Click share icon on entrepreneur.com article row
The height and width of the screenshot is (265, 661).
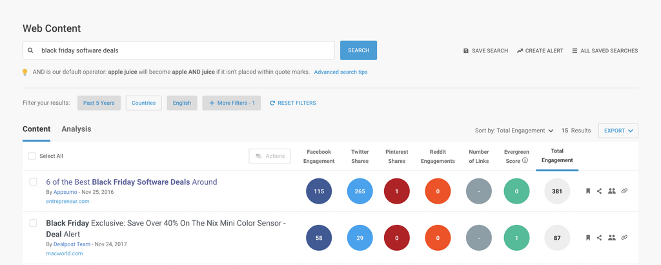pos(599,191)
